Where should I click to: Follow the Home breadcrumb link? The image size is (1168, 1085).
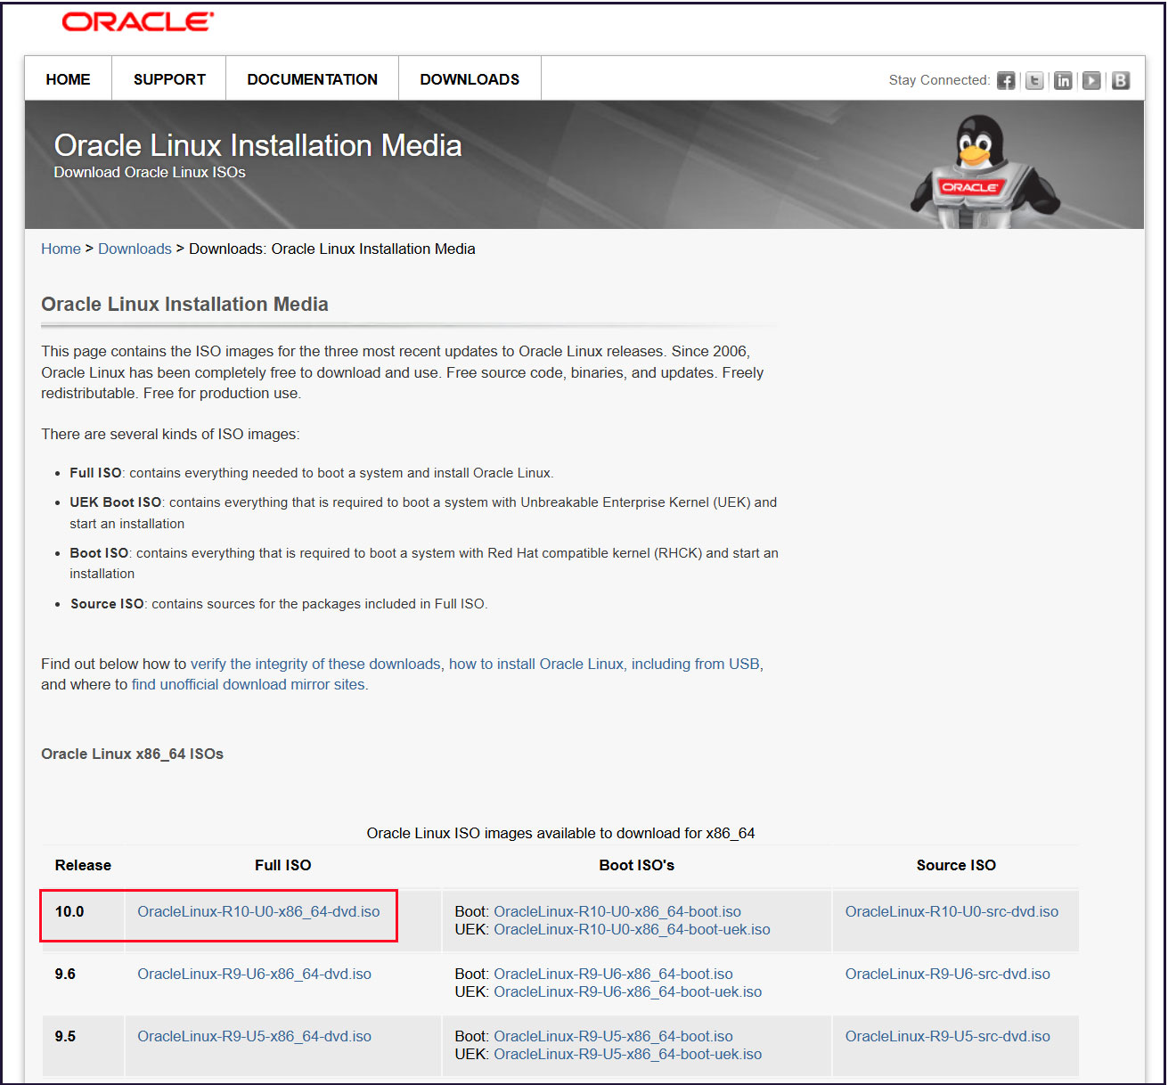point(61,249)
